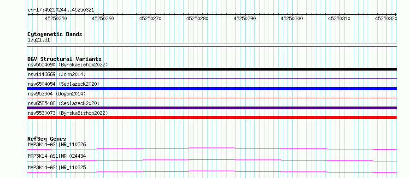Click gene label MAP3K14-AS1|NR_024434
The image size is (410, 178).
pyautogui.click(x=57, y=156)
